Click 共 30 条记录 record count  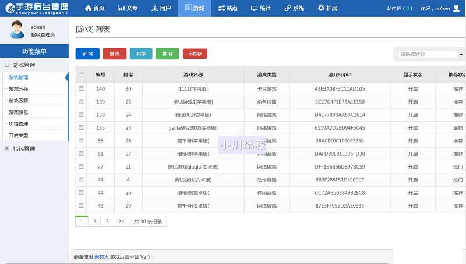coord(148,222)
